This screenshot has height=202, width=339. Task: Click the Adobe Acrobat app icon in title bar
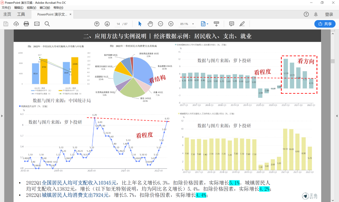coord(2,3)
